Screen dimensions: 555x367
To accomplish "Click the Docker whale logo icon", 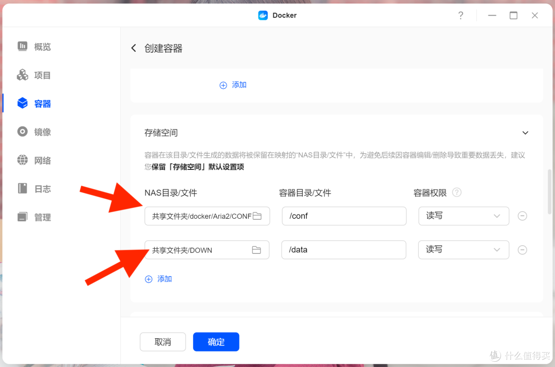I will pyautogui.click(x=263, y=15).
